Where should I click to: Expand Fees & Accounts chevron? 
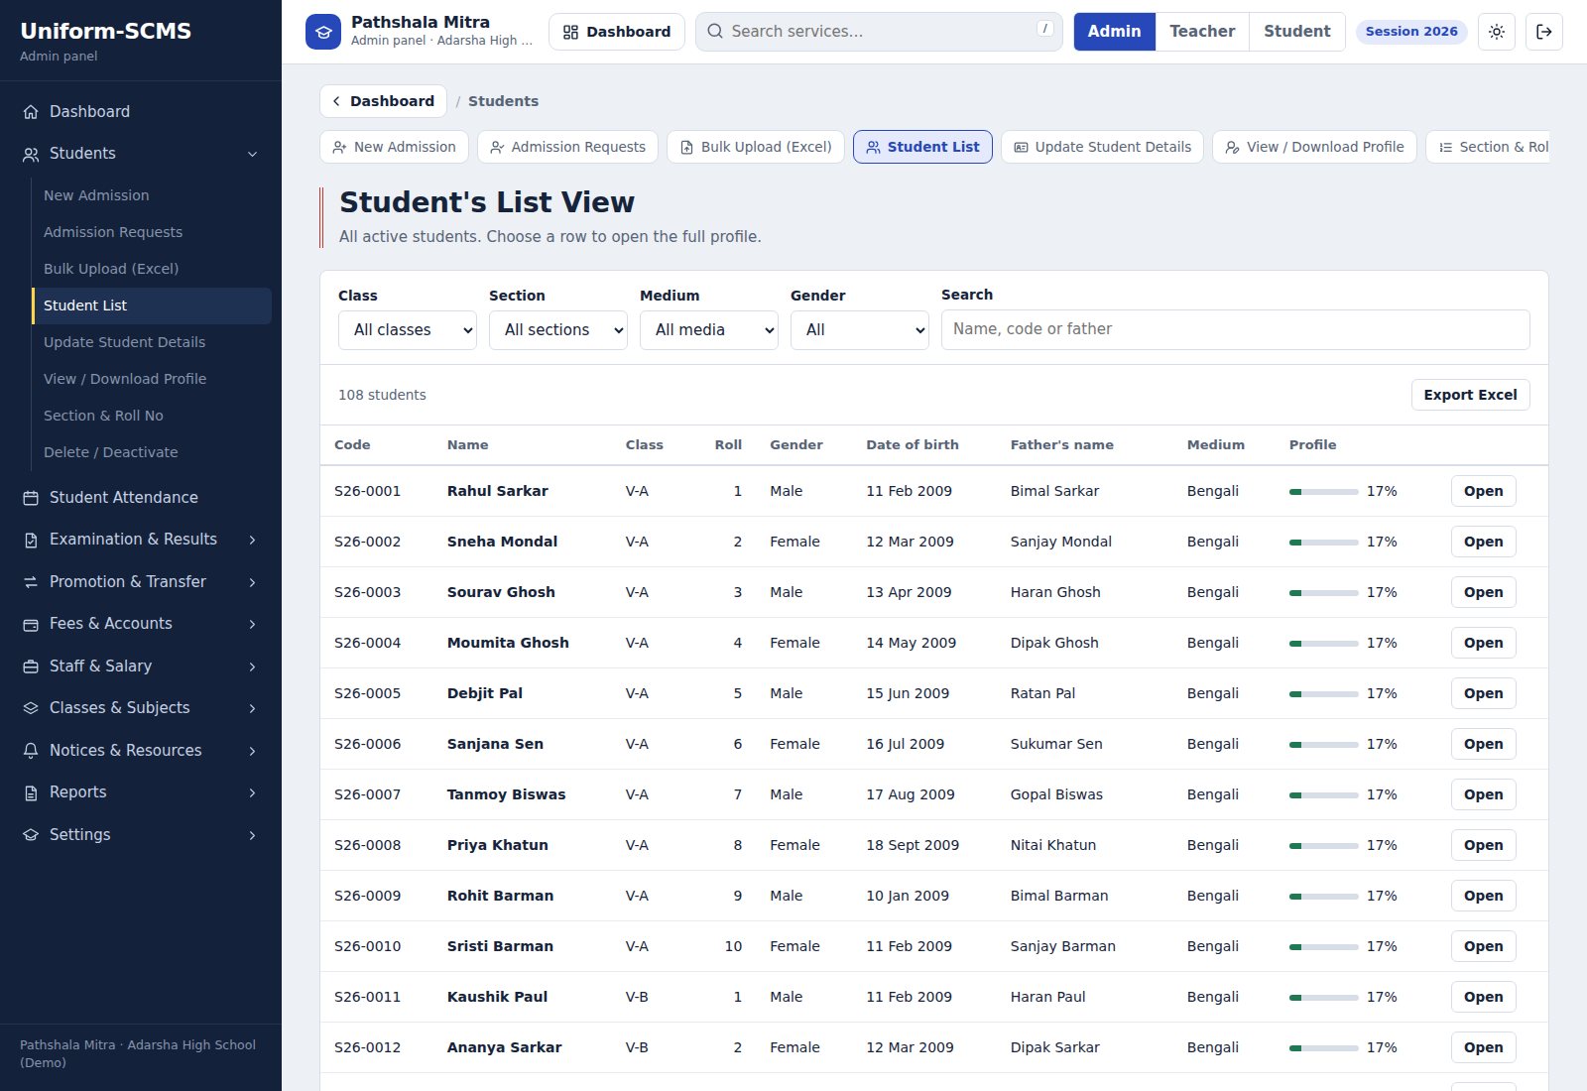pyautogui.click(x=252, y=624)
